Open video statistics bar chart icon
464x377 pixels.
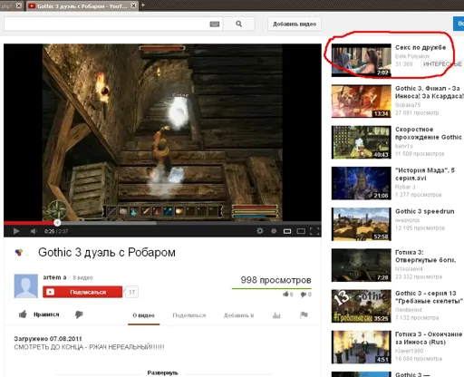pos(276,315)
